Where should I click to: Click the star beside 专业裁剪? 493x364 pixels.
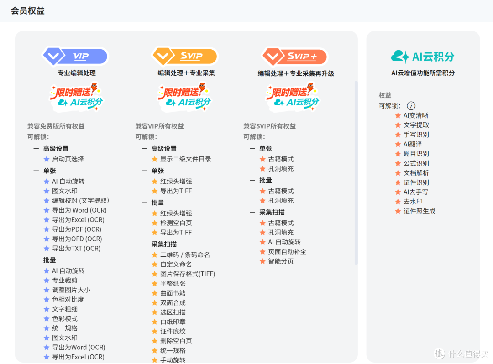[47, 281]
